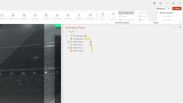Viewport: 183px width, 103px height.
Task: Select OVAL: Vice-C... emphasis animation with clock
Action: (x=78, y=48)
